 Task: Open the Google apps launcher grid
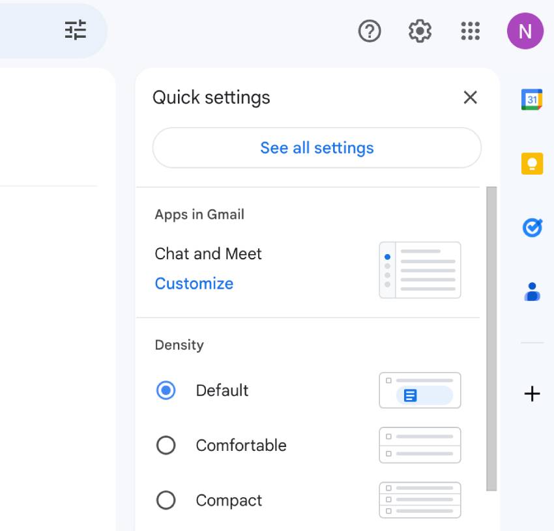[470, 31]
